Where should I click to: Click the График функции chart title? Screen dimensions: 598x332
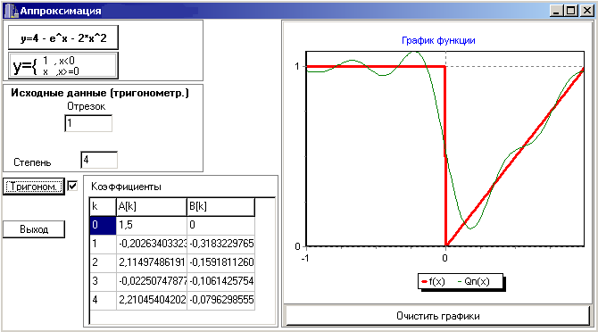click(x=438, y=40)
